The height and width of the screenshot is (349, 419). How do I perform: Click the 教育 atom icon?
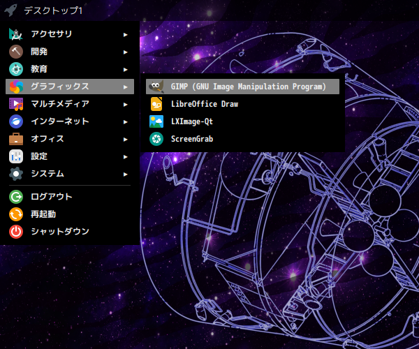coord(16,69)
